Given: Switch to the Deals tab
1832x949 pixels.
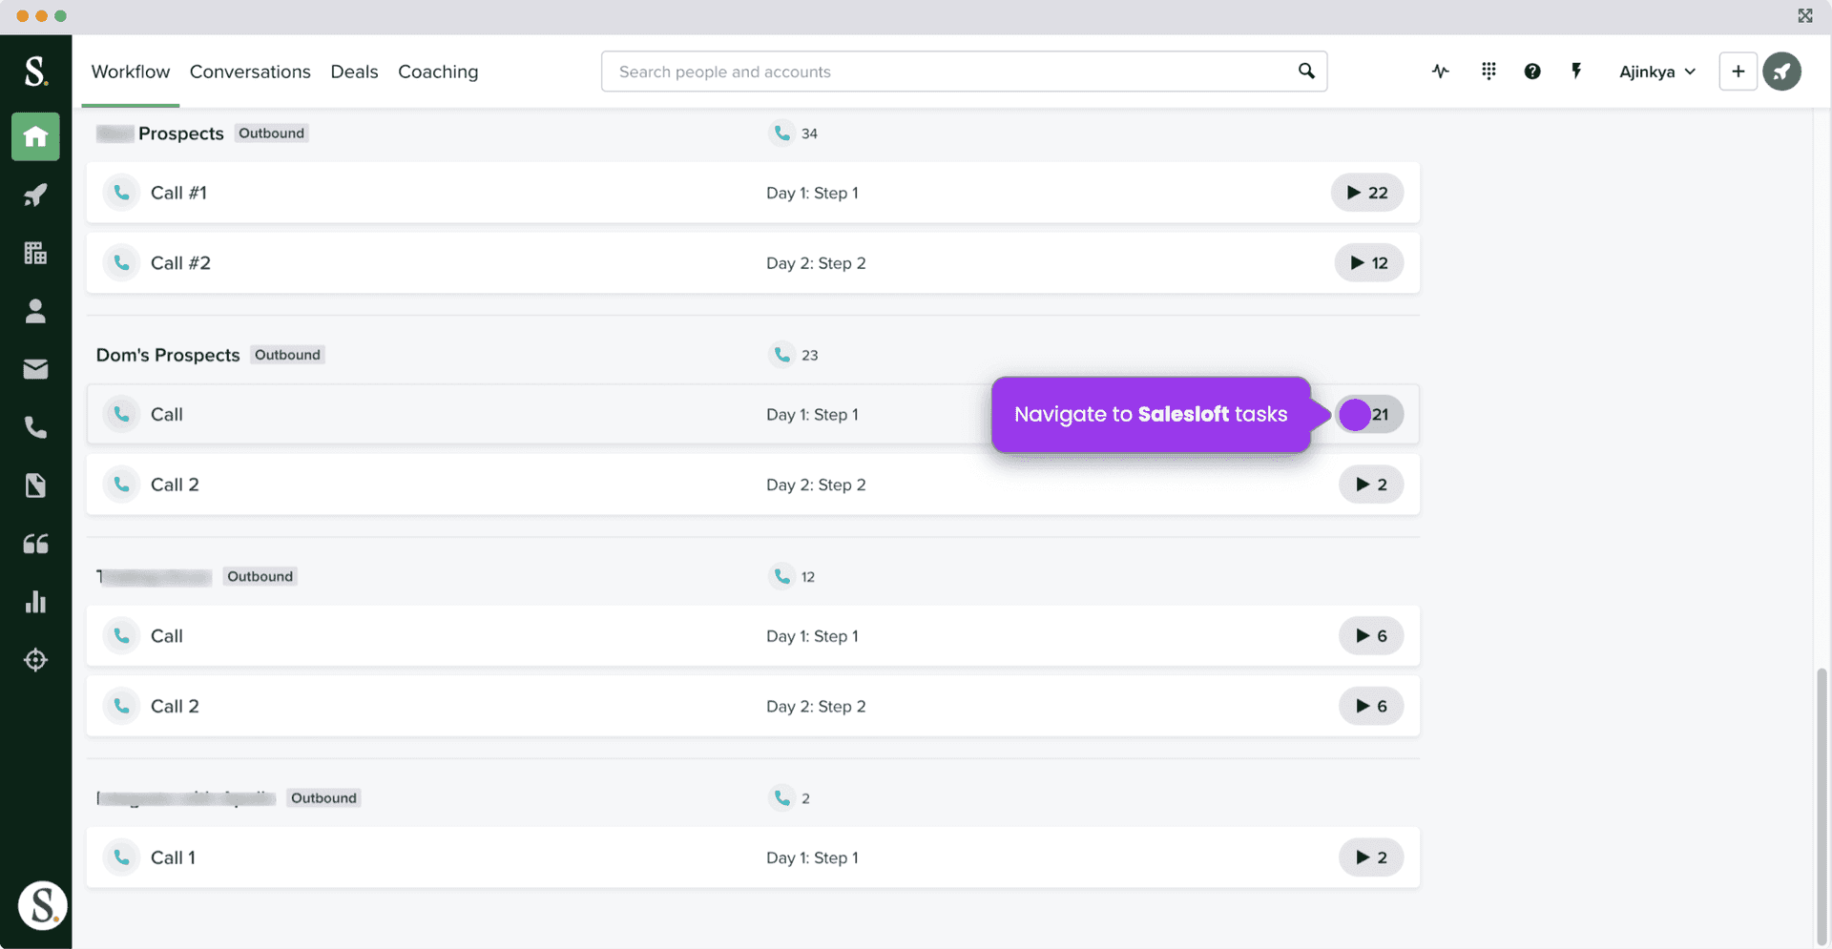Looking at the screenshot, I should tap(354, 72).
